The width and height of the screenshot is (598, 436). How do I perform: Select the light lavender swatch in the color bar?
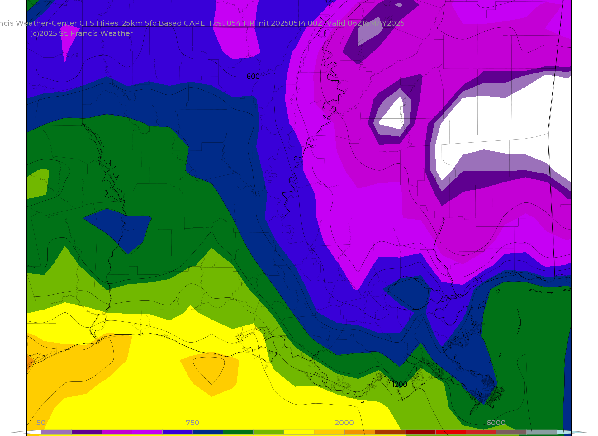[56, 432]
